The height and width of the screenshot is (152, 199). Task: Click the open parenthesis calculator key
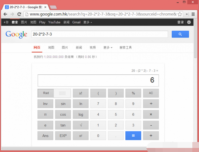coord(98,93)
